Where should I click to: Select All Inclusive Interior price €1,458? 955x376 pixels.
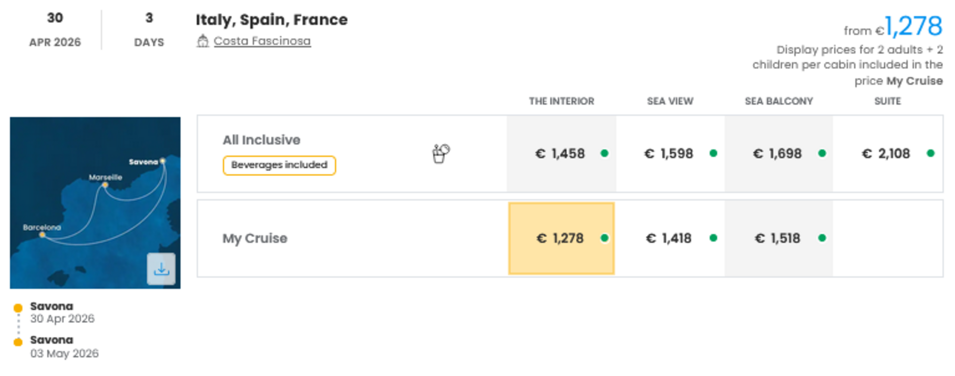click(561, 154)
